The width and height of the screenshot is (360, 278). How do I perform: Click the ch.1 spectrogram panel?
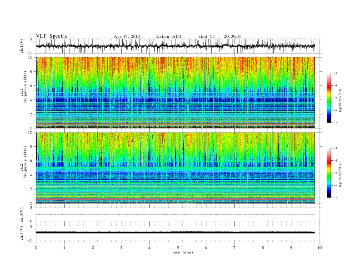point(175,93)
